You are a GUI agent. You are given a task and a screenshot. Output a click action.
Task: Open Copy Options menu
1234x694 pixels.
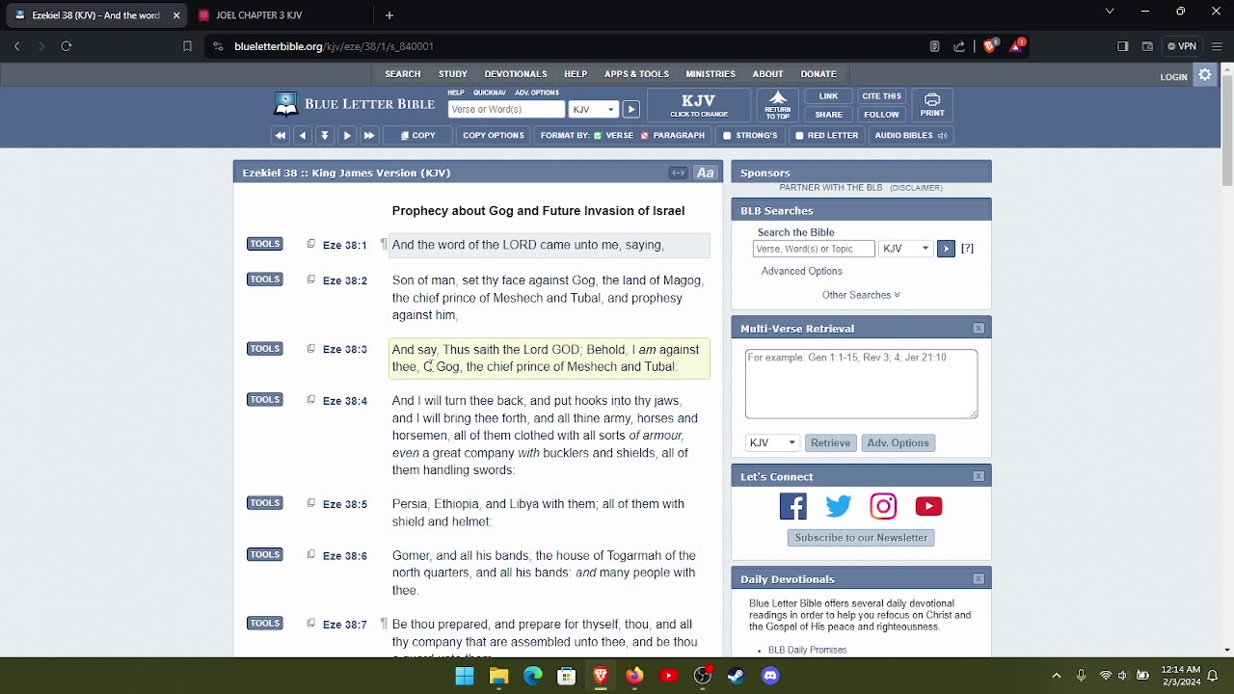pos(494,136)
